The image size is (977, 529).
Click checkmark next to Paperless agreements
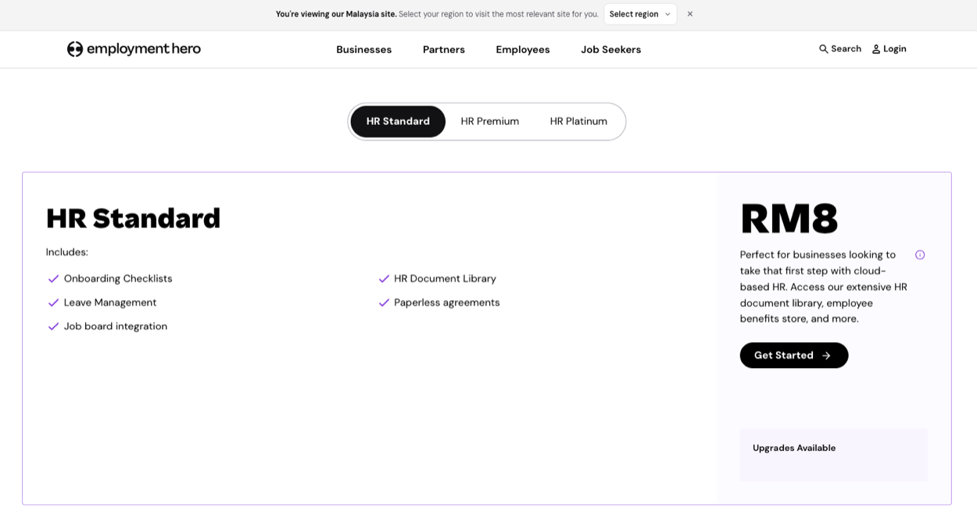[x=384, y=302]
